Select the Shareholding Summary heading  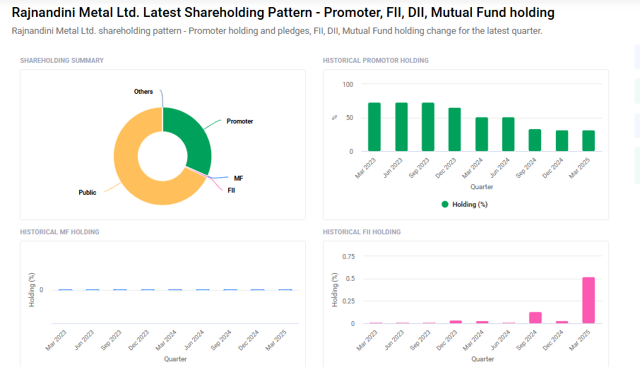61,61
